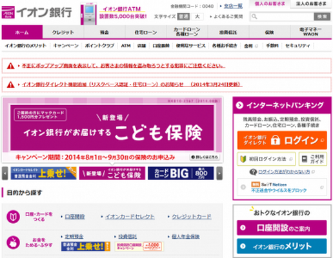
Task: Select 普通 font size
Action: point(183,17)
